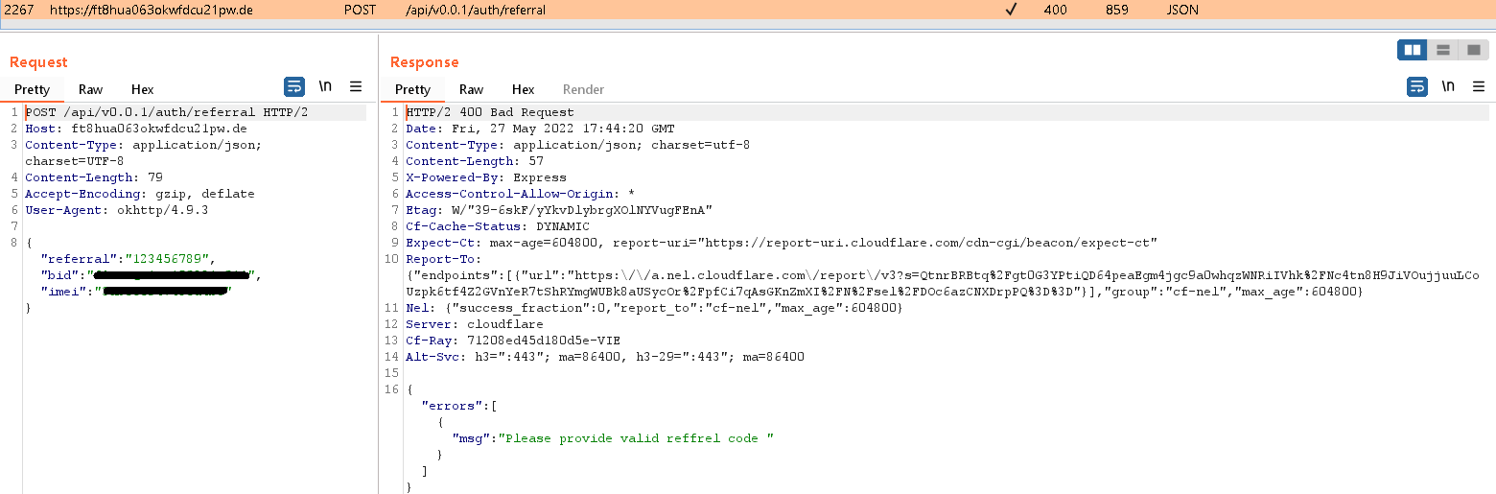
Task: Open Request panel hamburger options menu
Action: (356, 86)
